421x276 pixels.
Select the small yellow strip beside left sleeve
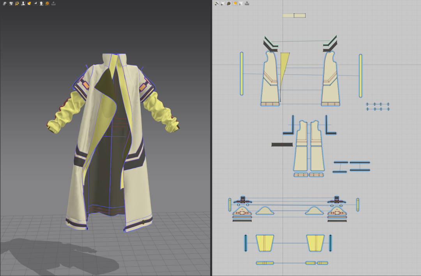coord(230,204)
